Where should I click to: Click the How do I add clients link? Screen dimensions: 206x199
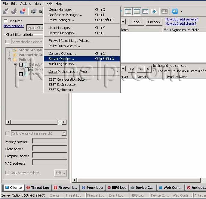(x=181, y=23)
